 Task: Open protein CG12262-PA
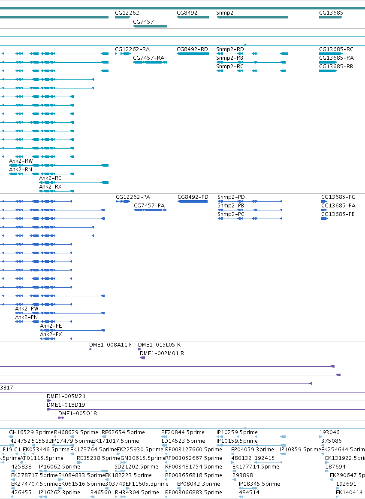tap(133, 197)
